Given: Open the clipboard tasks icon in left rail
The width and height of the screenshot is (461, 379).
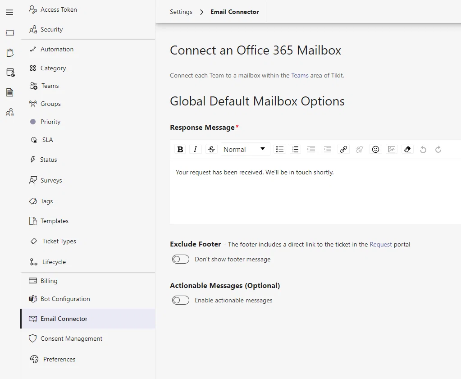Looking at the screenshot, I should coord(10,53).
